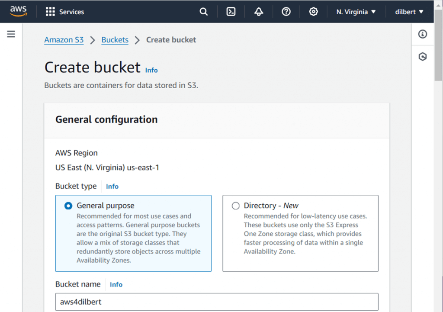The image size is (443, 312).
Task: Click the AWS logo
Action: [18, 11]
